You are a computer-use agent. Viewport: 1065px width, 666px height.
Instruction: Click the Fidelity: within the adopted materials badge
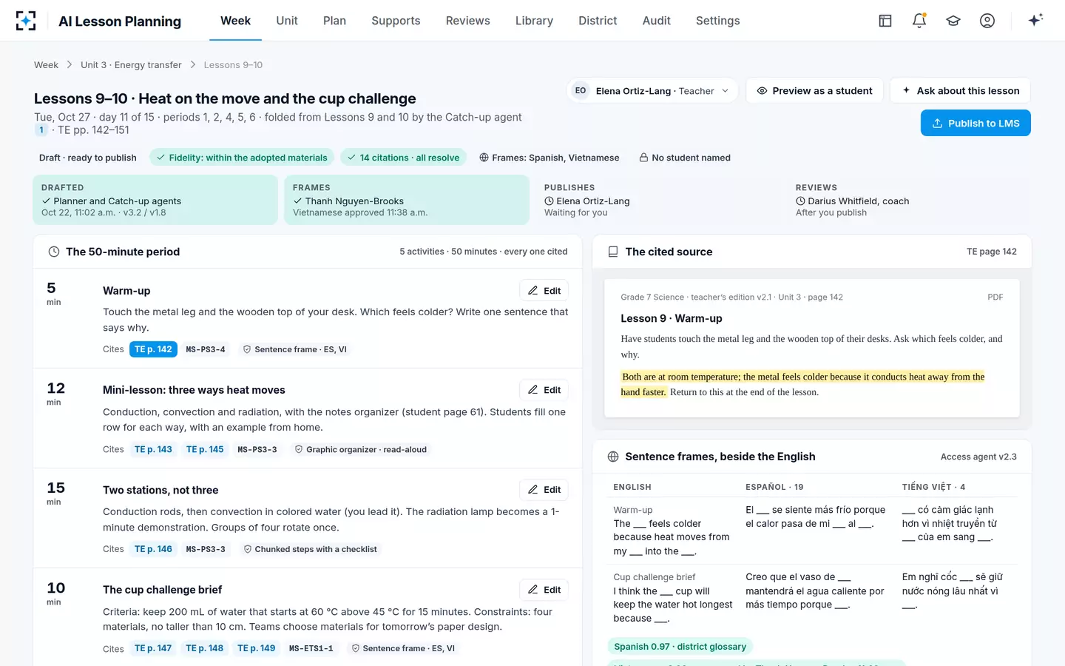point(242,158)
